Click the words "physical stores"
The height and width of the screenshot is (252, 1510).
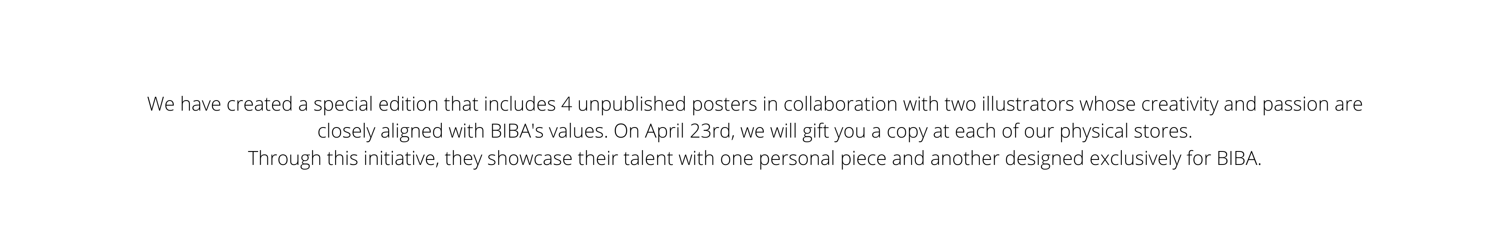1126,132
